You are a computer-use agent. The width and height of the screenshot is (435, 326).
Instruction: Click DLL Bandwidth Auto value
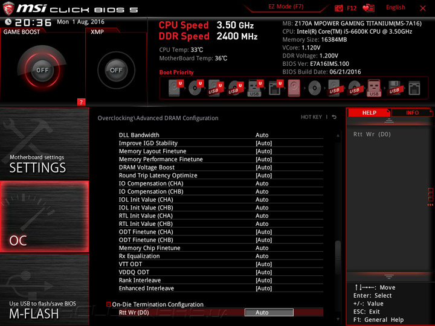click(x=262, y=135)
